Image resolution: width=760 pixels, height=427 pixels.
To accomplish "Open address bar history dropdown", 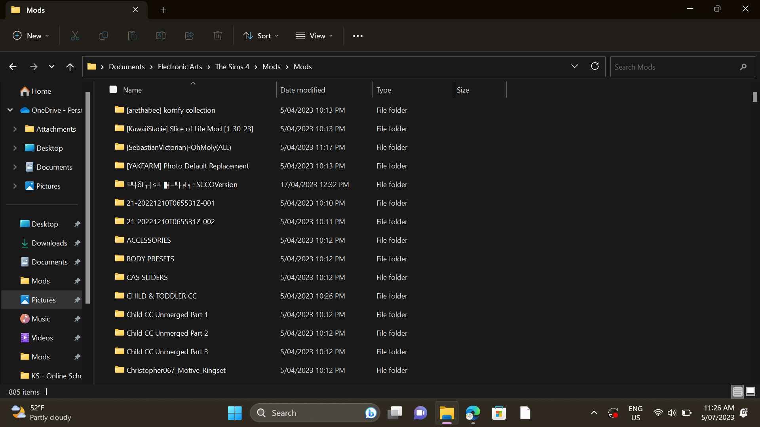I will [575, 66].
